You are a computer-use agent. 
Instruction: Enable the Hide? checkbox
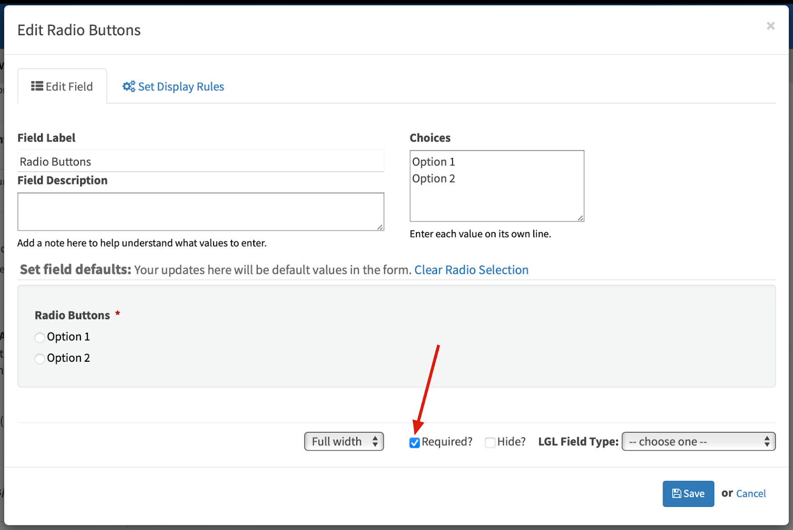[x=490, y=442]
